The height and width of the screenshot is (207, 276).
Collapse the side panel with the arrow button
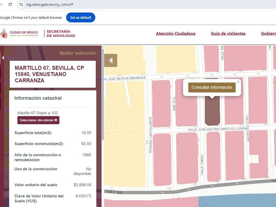(x=111, y=60)
